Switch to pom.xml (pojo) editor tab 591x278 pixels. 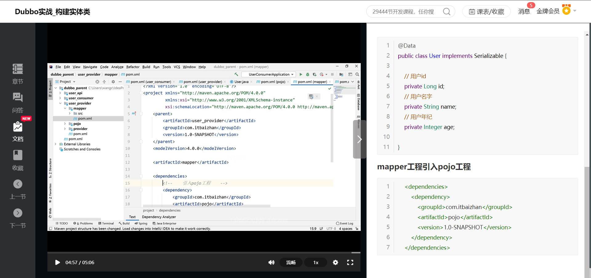point(273,82)
